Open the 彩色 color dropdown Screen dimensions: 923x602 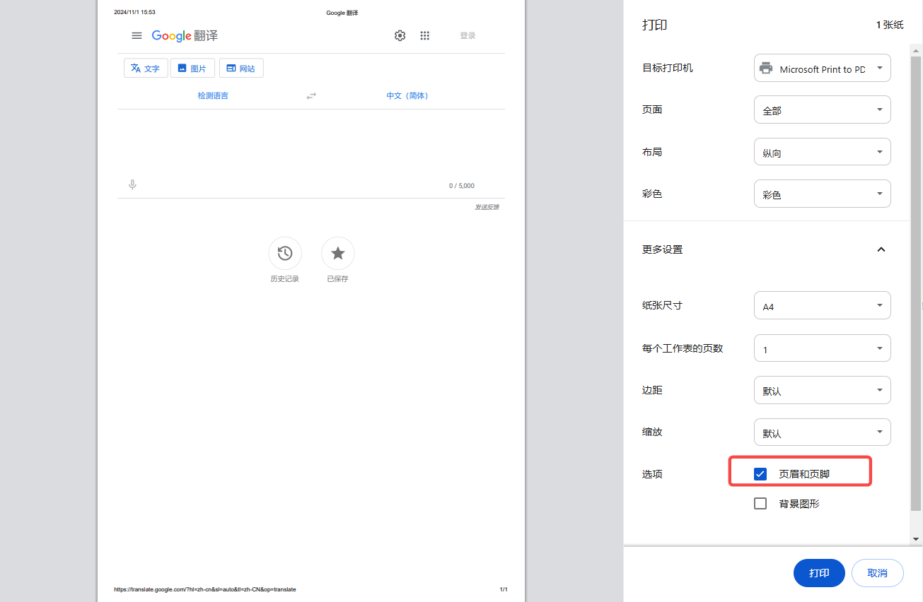point(823,194)
